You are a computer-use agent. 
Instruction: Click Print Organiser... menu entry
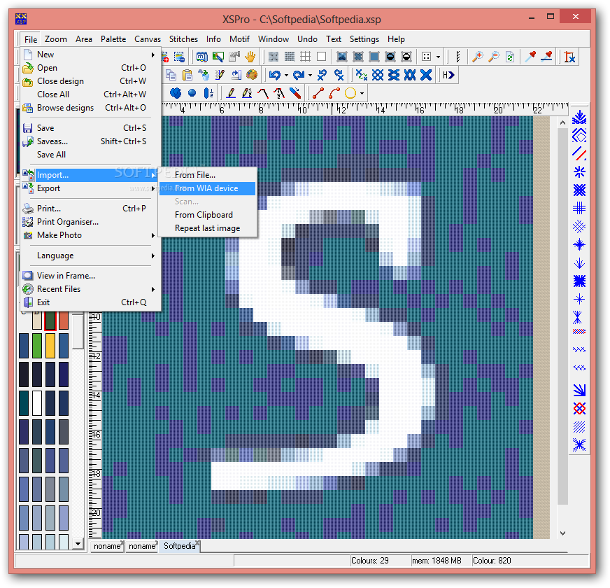[90, 222]
